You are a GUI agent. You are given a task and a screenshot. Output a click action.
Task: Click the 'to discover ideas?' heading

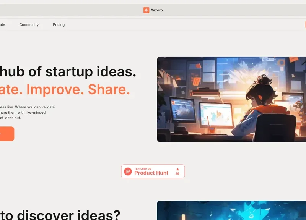point(60,215)
